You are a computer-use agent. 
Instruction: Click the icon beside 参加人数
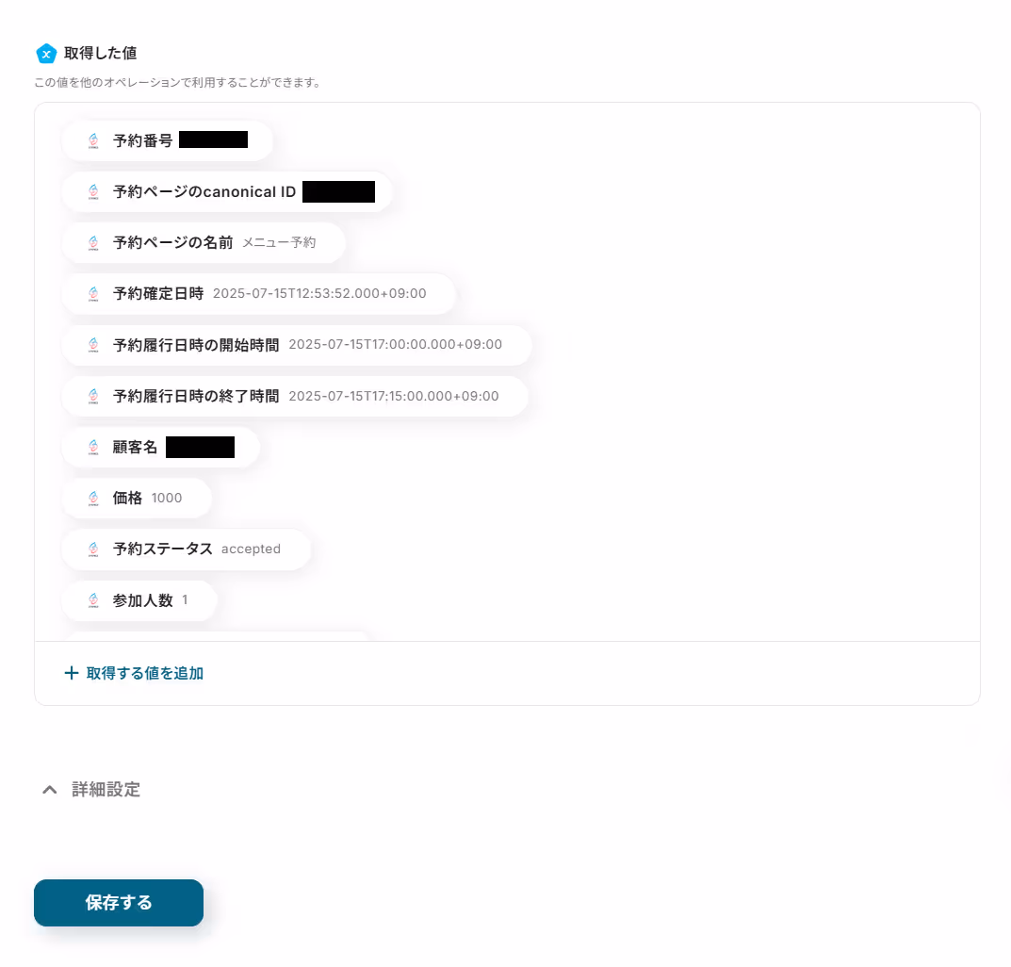point(93,600)
